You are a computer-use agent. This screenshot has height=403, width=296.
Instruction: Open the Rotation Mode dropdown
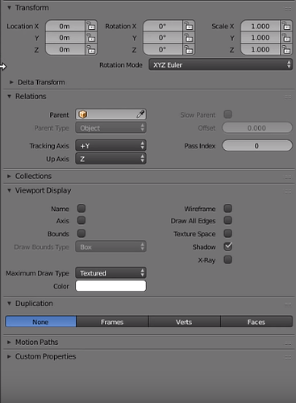coord(220,64)
